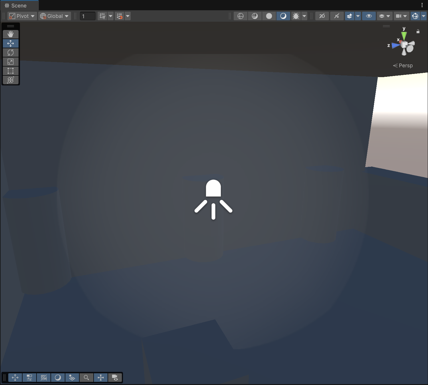Toggle the Cameras overlay button
Screen dimensions: 428x385
[115, 378]
